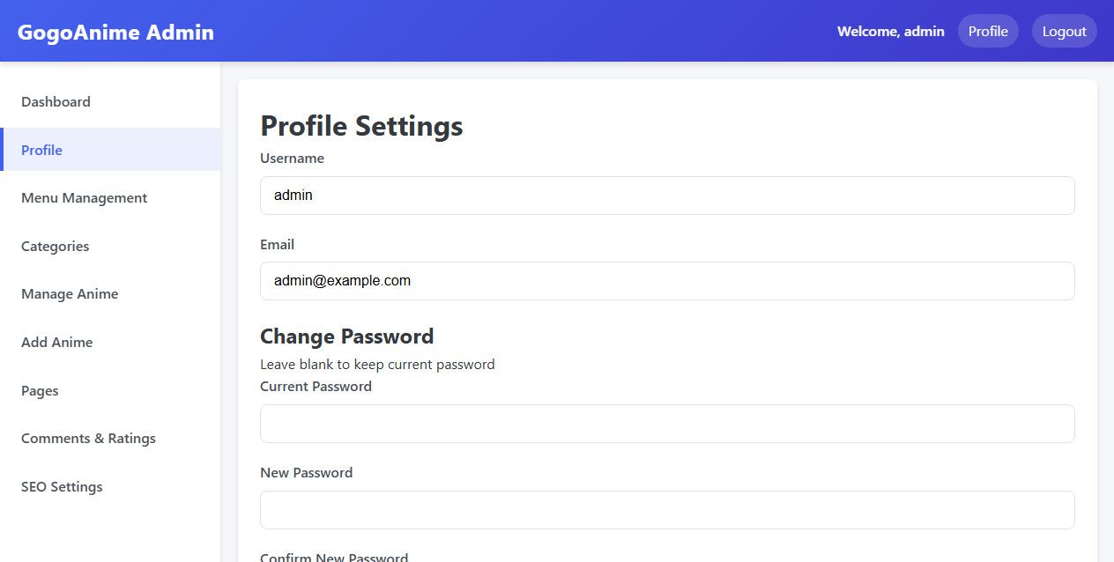
Task: Click the GogoAnime Admin title
Action: coord(115,33)
